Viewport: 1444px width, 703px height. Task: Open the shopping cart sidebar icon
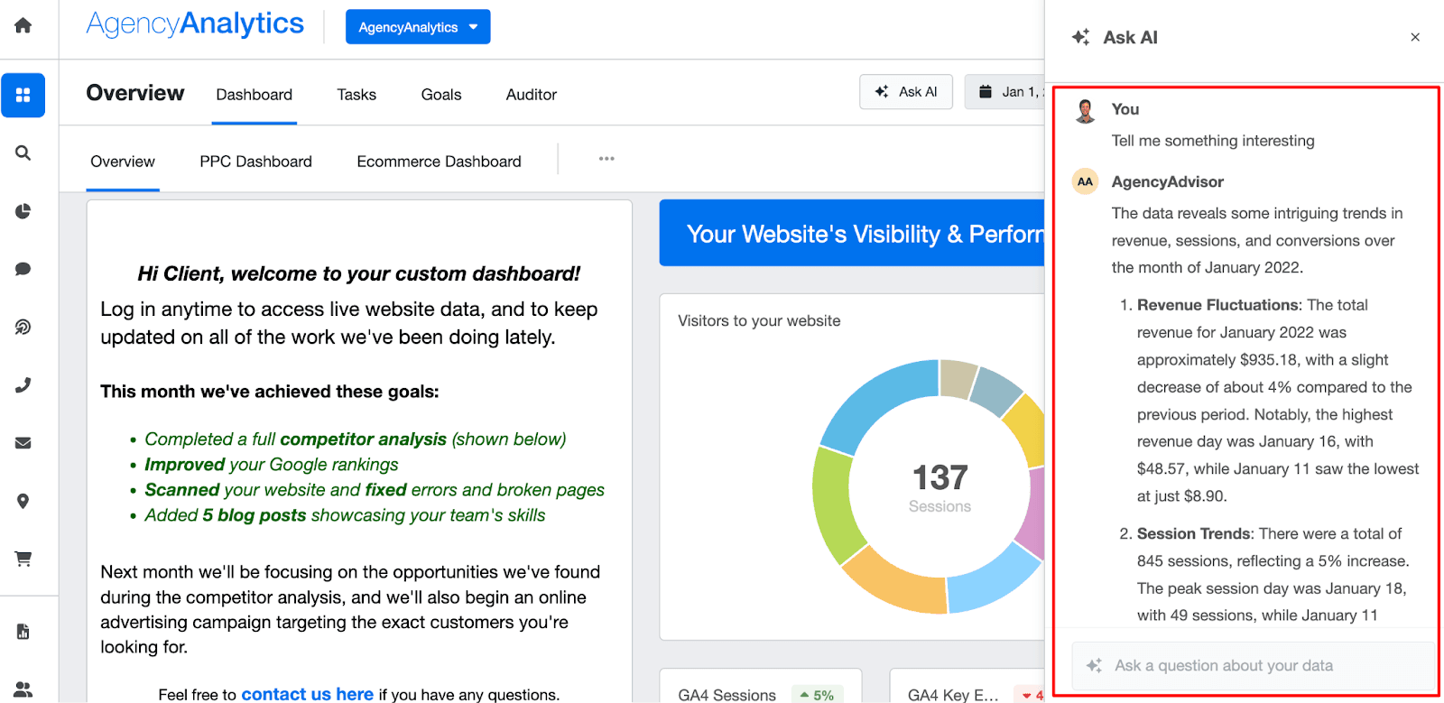pos(23,559)
